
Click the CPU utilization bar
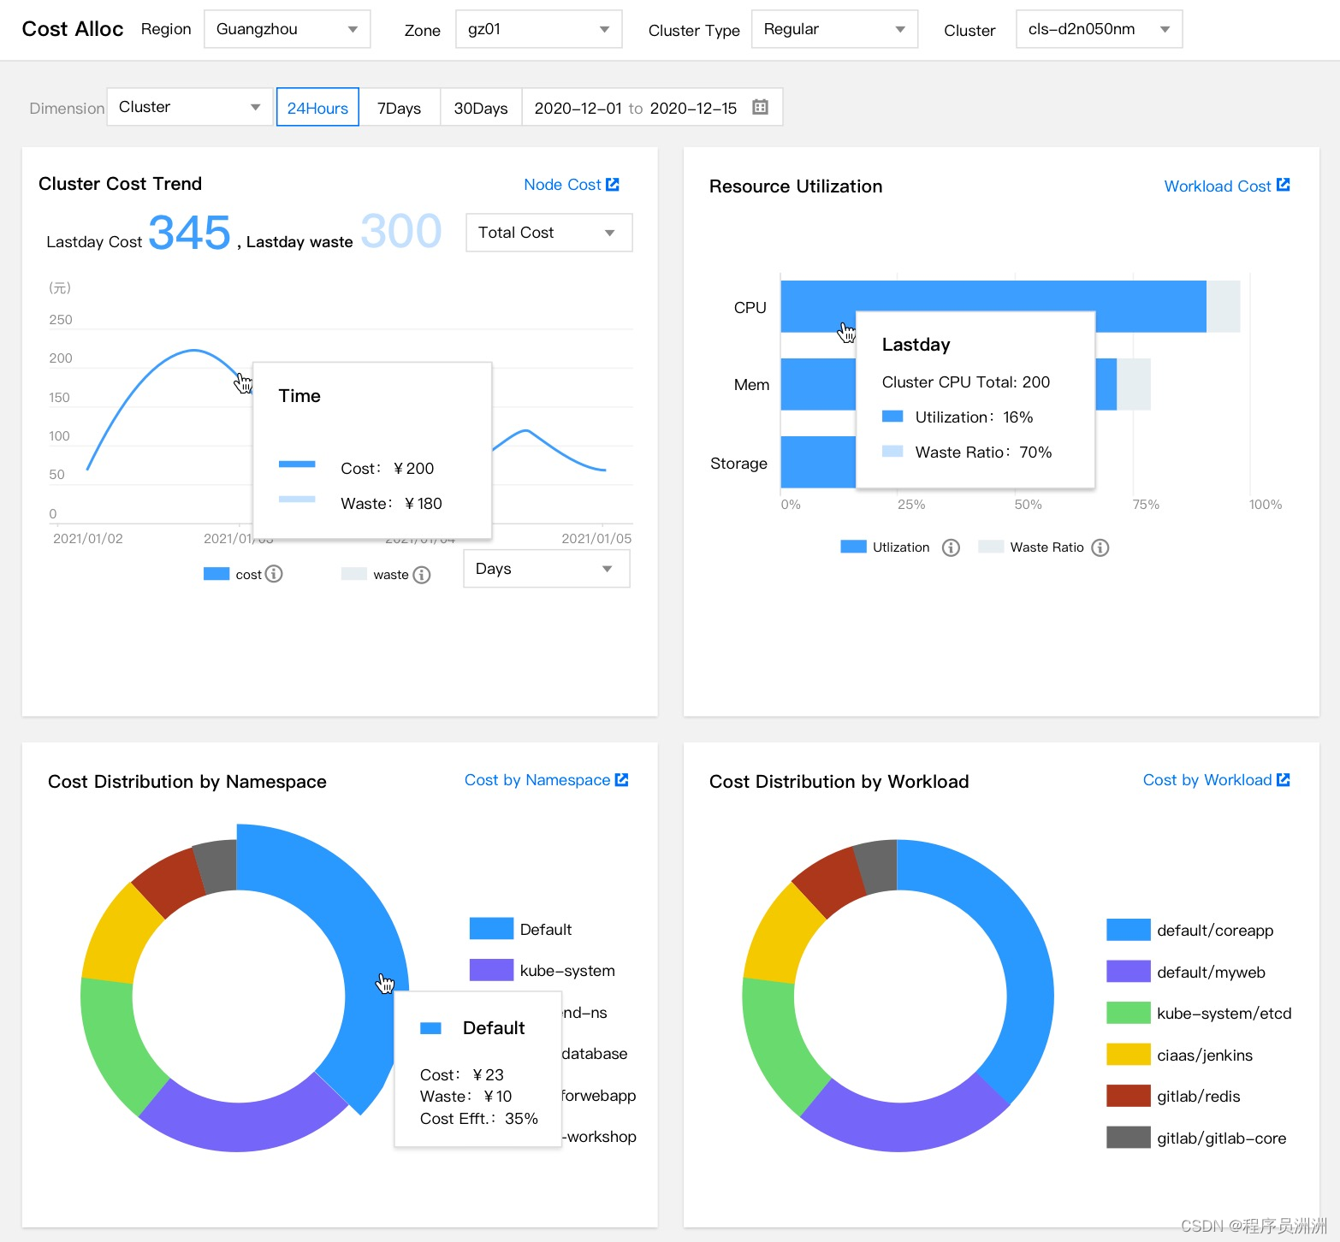click(993, 295)
